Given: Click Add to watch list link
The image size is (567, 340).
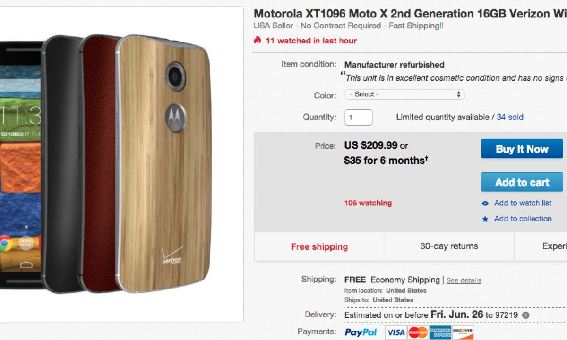Looking at the screenshot, I should point(523,203).
